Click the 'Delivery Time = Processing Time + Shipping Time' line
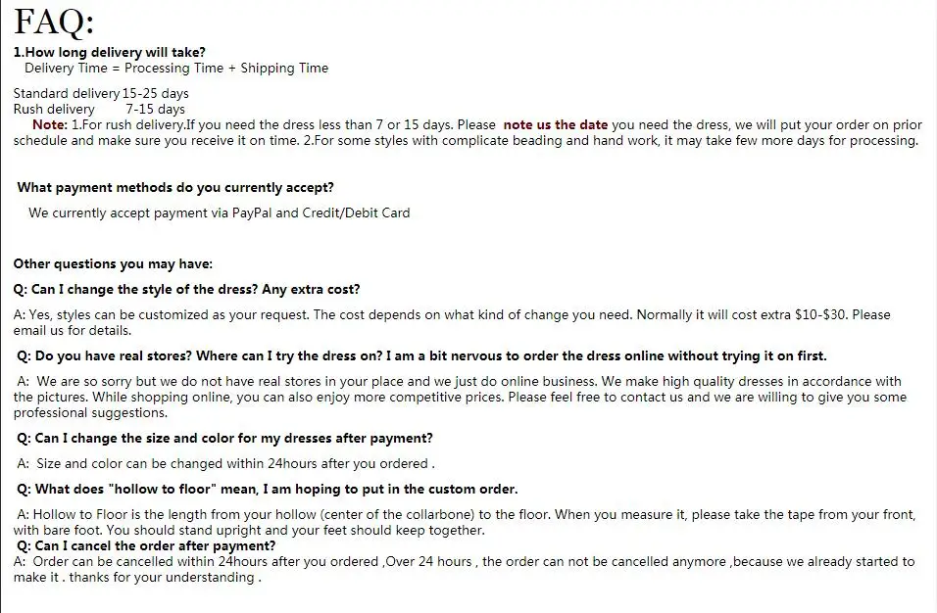937x613 pixels. 176,68
